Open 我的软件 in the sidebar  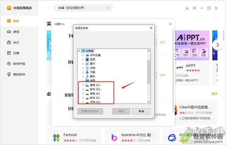coord(19,74)
